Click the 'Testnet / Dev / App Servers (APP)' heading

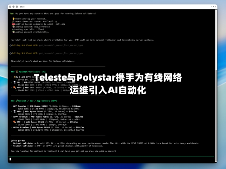pos(34,101)
